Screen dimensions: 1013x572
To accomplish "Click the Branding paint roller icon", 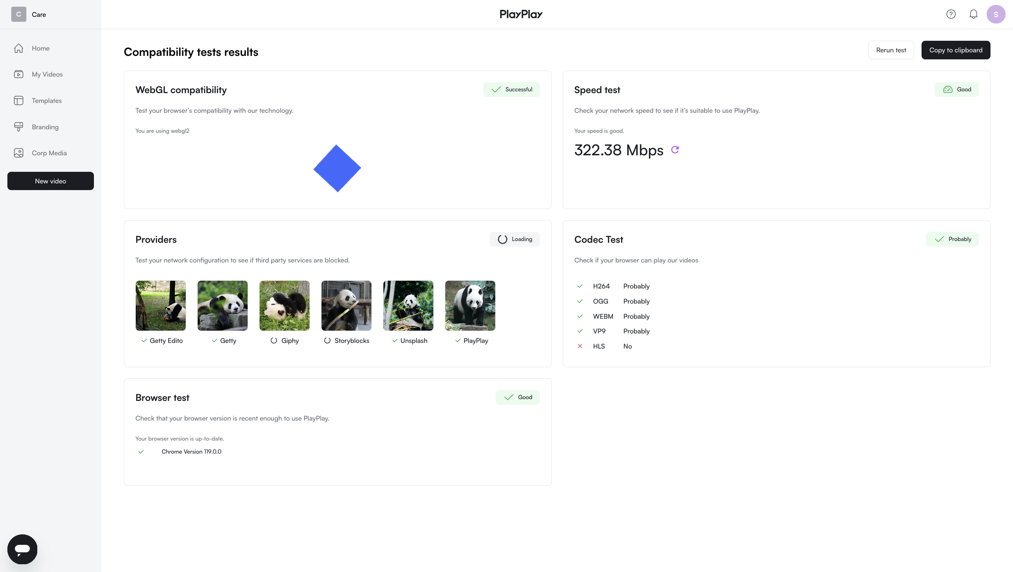I will point(19,127).
